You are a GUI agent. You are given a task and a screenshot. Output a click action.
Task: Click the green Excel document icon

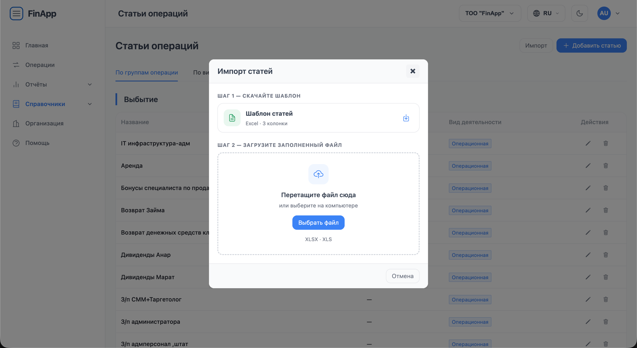(232, 118)
